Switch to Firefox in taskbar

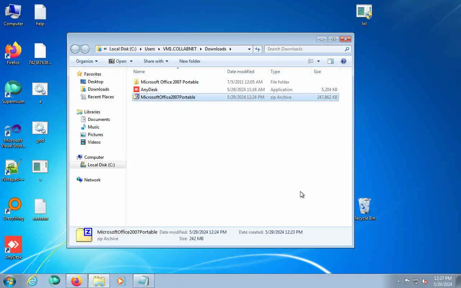[76, 281]
